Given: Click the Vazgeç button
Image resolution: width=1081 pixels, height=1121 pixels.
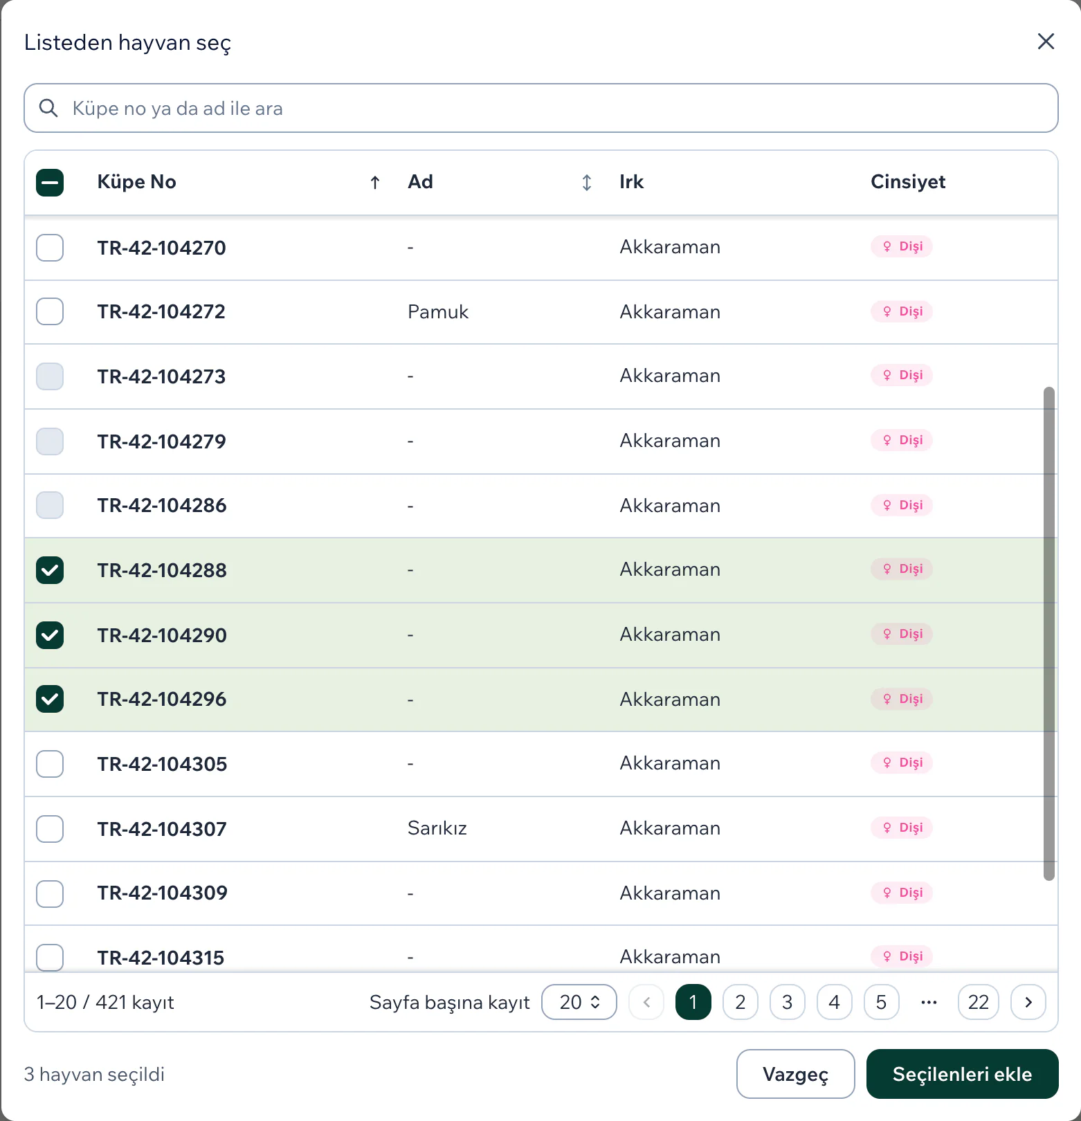Looking at the screenshot, I should (x=796, y=1074).
